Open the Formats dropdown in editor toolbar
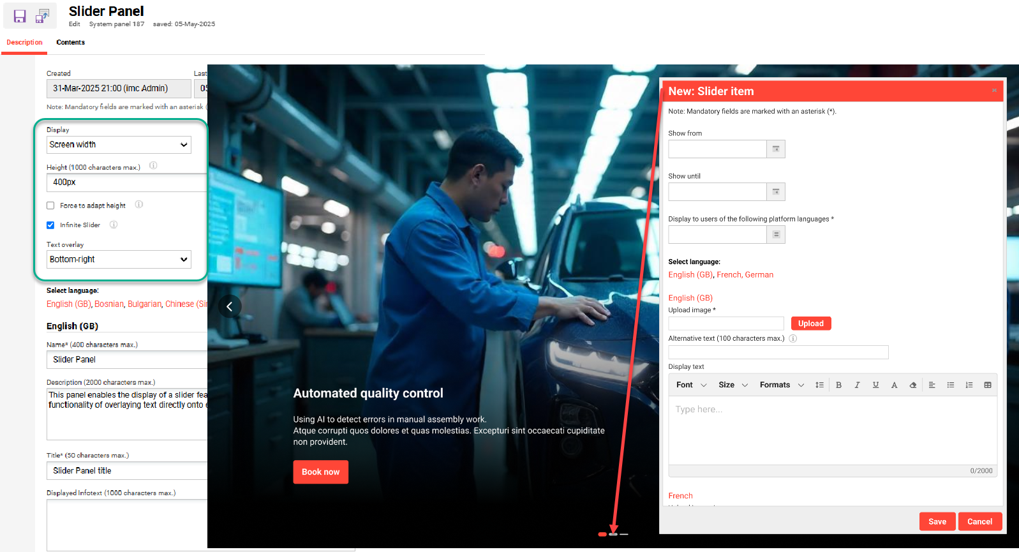Viewport: 1019px width, 552px height. [x=781, y=385]
